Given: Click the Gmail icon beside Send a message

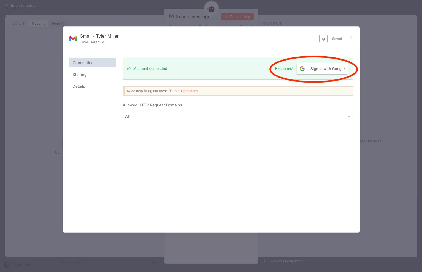Looking at the screenshot, I should click(x=171, y=17).
